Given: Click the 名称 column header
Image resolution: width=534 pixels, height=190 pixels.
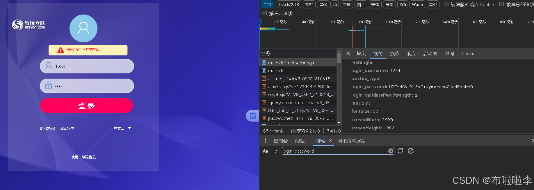Looking at the screenshot, I should tap(298, 53).
